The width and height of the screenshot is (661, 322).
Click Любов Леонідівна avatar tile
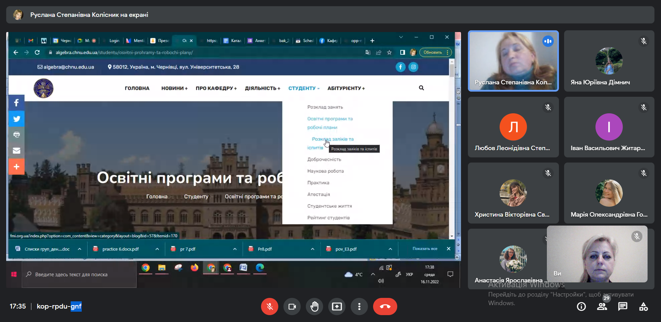pyautogui.click(x=513, y=127)
